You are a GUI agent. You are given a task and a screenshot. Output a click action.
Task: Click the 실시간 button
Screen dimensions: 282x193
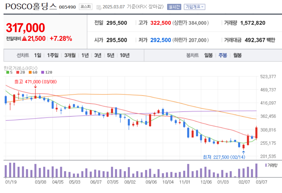click(174, 7)
